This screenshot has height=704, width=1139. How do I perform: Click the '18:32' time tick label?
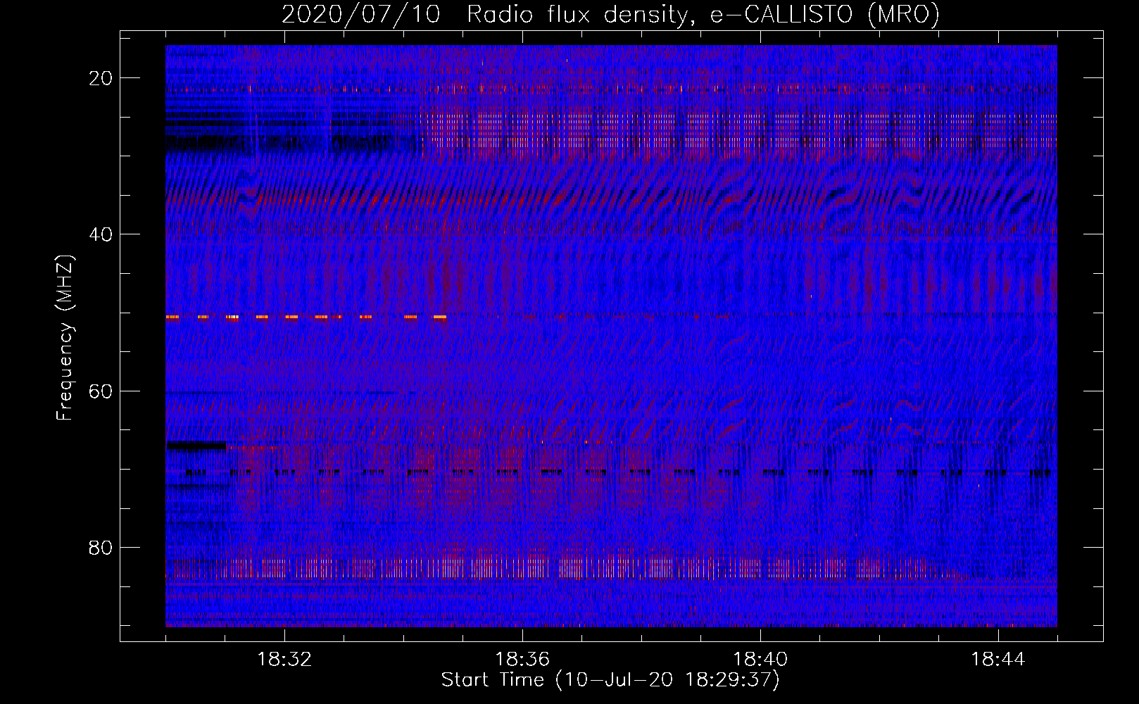[284, 660]
